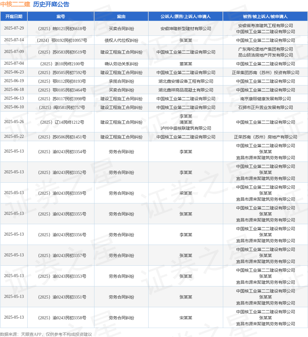
Task: Click plaintiff 安徽坤隆新型建材有限公司
Action: click(186, 29)
